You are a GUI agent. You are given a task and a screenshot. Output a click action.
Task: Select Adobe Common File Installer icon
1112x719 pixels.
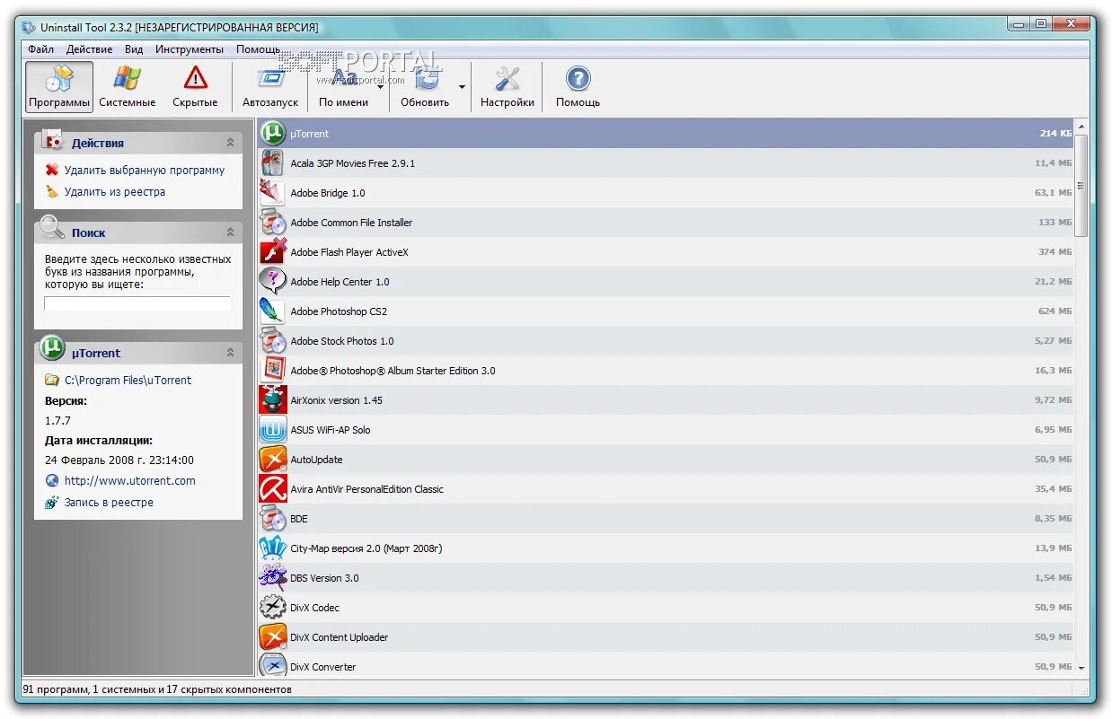pos(273,222)
